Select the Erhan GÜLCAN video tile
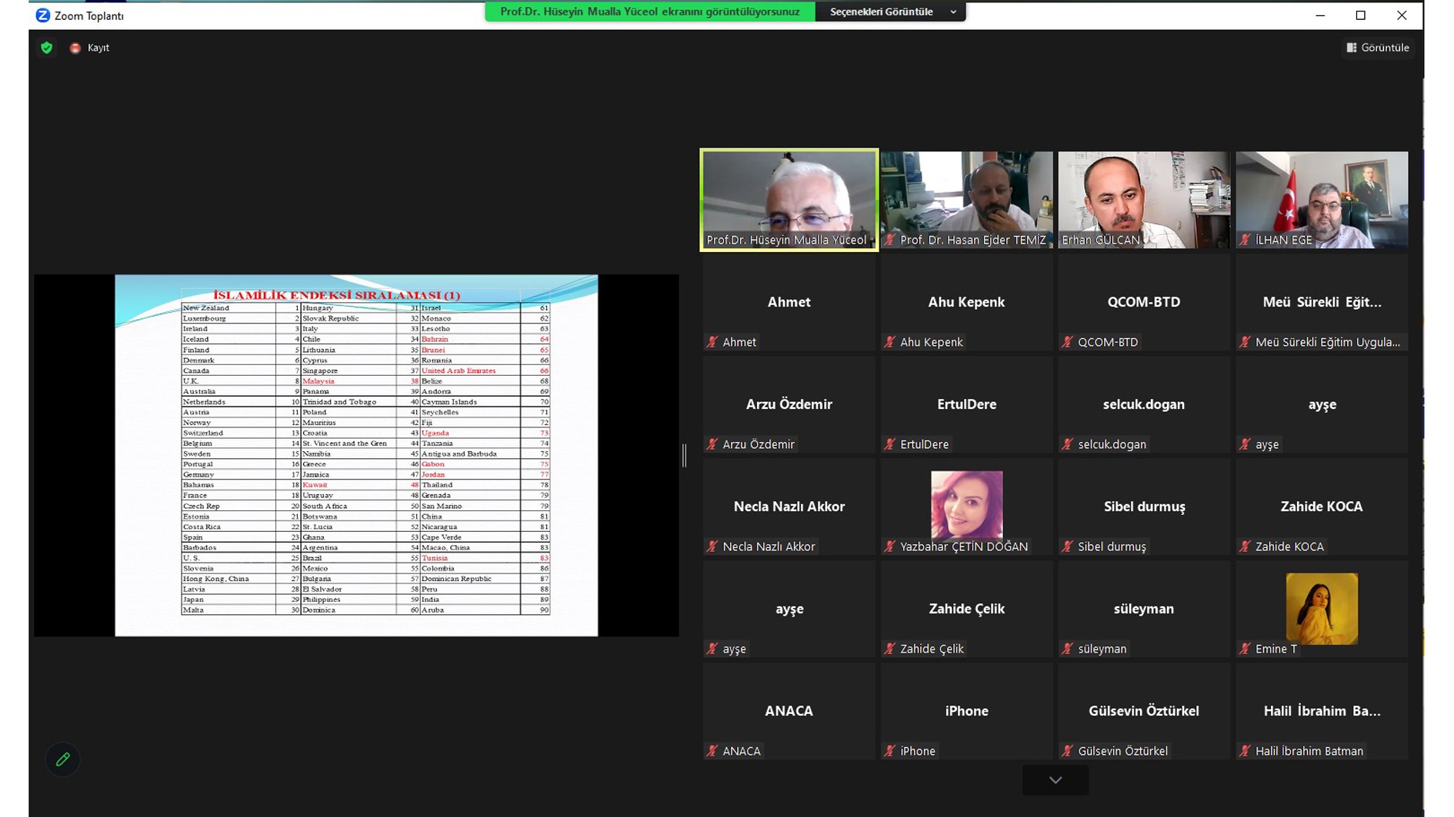Image resolution: width=1454 pixels, height=817 pixels. click(1143, 198)
